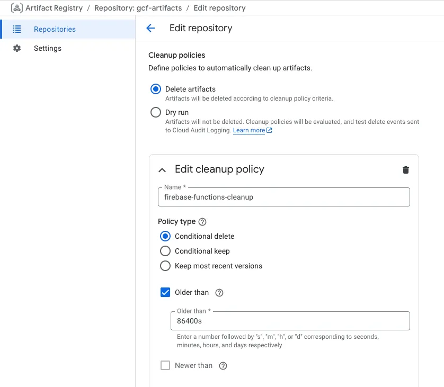Click the external link icon on Learn more
444x387 pixels.
click(269, 130)
